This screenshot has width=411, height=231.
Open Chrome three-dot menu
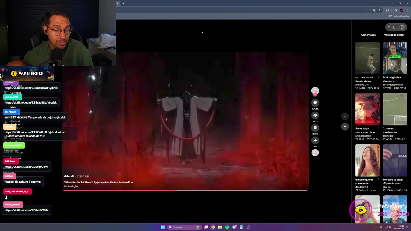coord(407,10)
